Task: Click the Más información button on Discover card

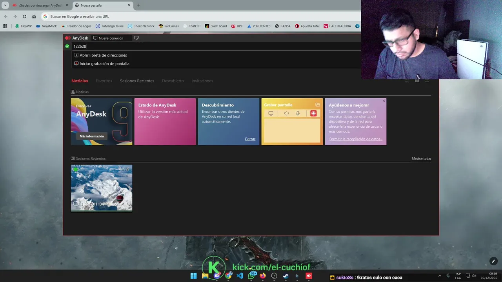Action: point(92,136)
